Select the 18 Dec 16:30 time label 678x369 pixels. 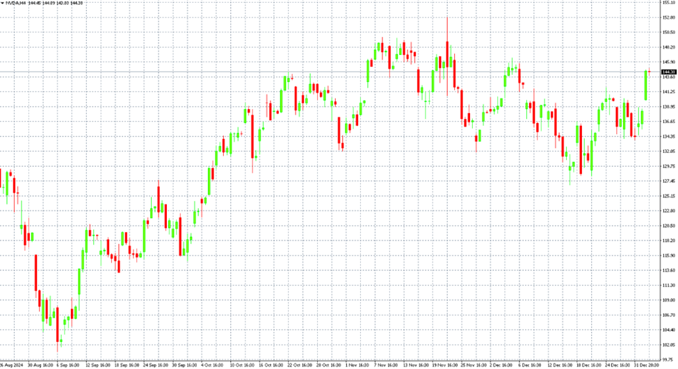pyautogui.click(x=587, y=365)
